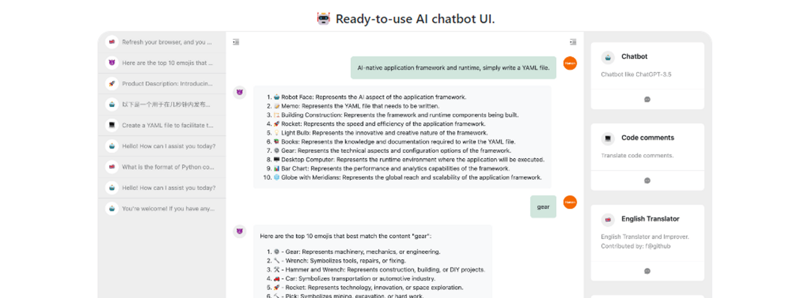Screen dimensions: 803x298
Task: Click devil icon beside top 10 emojis conversation
Action: click(112, 63)
